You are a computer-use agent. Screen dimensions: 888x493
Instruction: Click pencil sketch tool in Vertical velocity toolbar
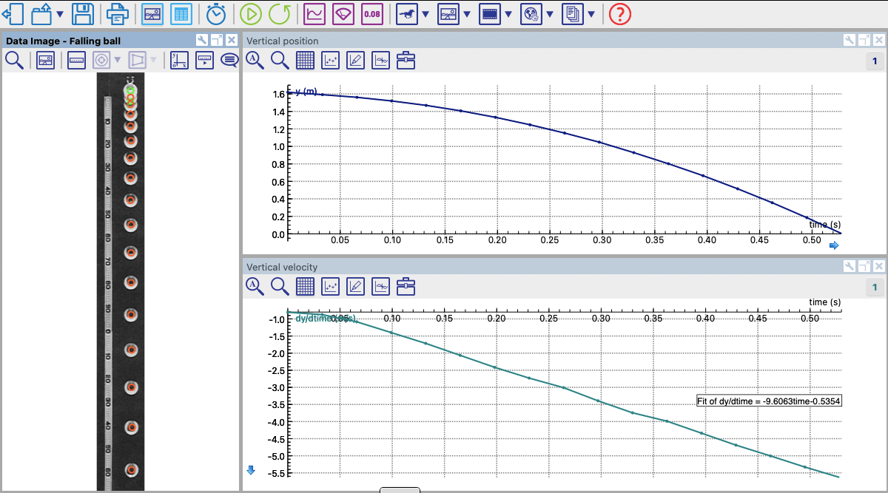(355, 286)
